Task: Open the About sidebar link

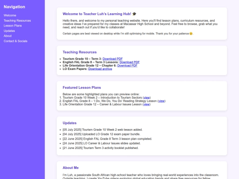Action: [x=8, y=36]
